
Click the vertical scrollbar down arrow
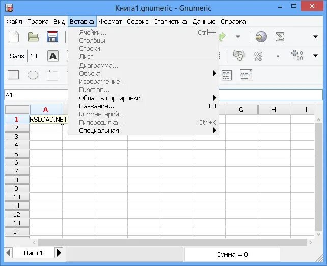pyautogui.click(x=319, y=234)
